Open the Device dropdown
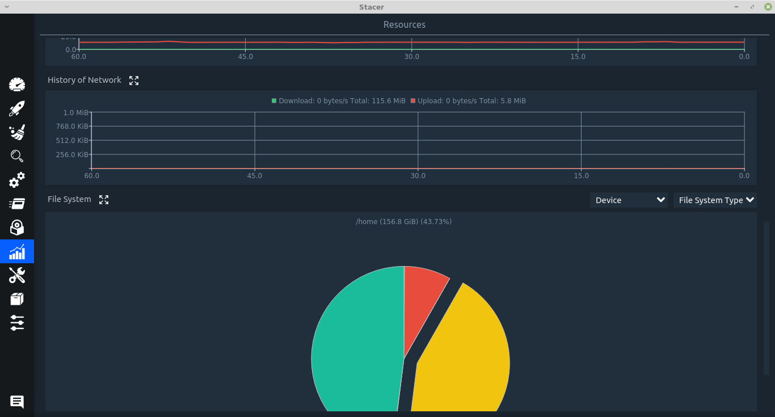This screenshot has width=775, height=417. point(629,200)
